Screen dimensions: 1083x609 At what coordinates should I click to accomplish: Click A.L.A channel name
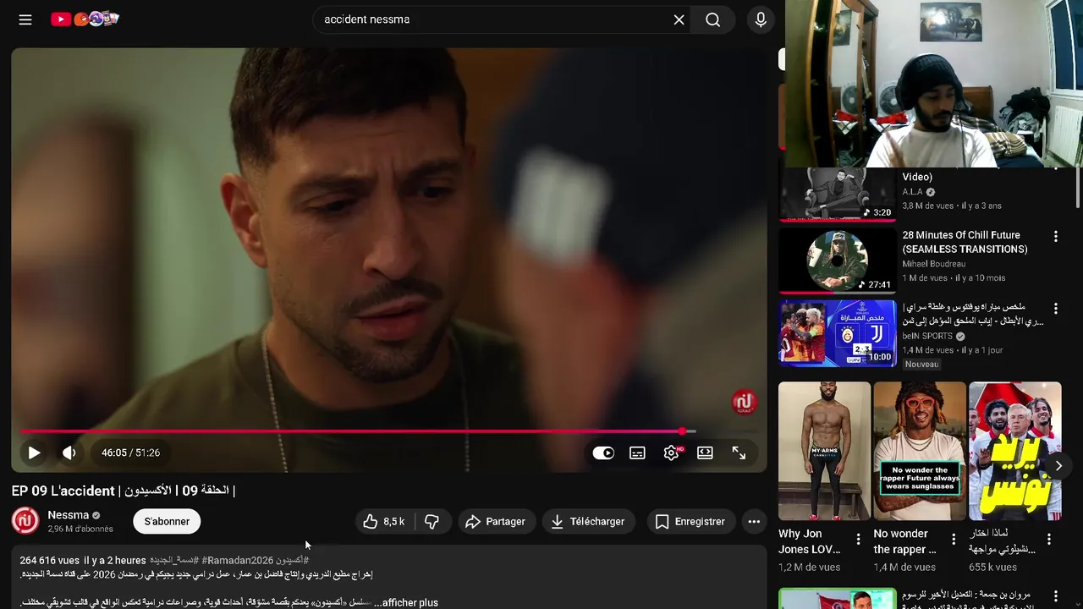pos(912,192)
